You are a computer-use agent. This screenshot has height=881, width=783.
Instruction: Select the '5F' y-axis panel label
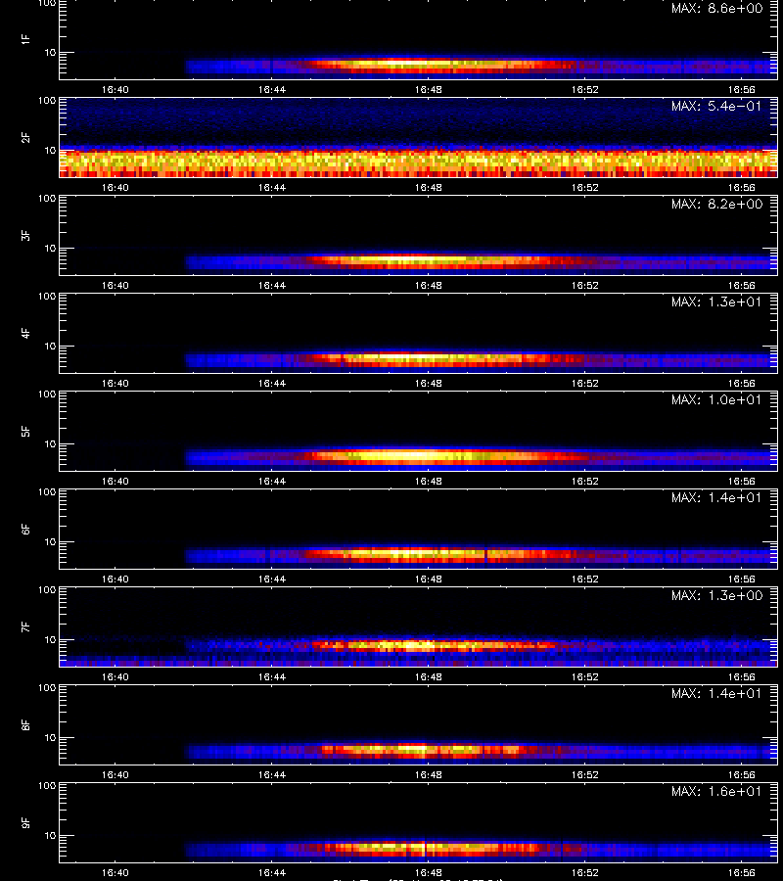tap(25, 431)
